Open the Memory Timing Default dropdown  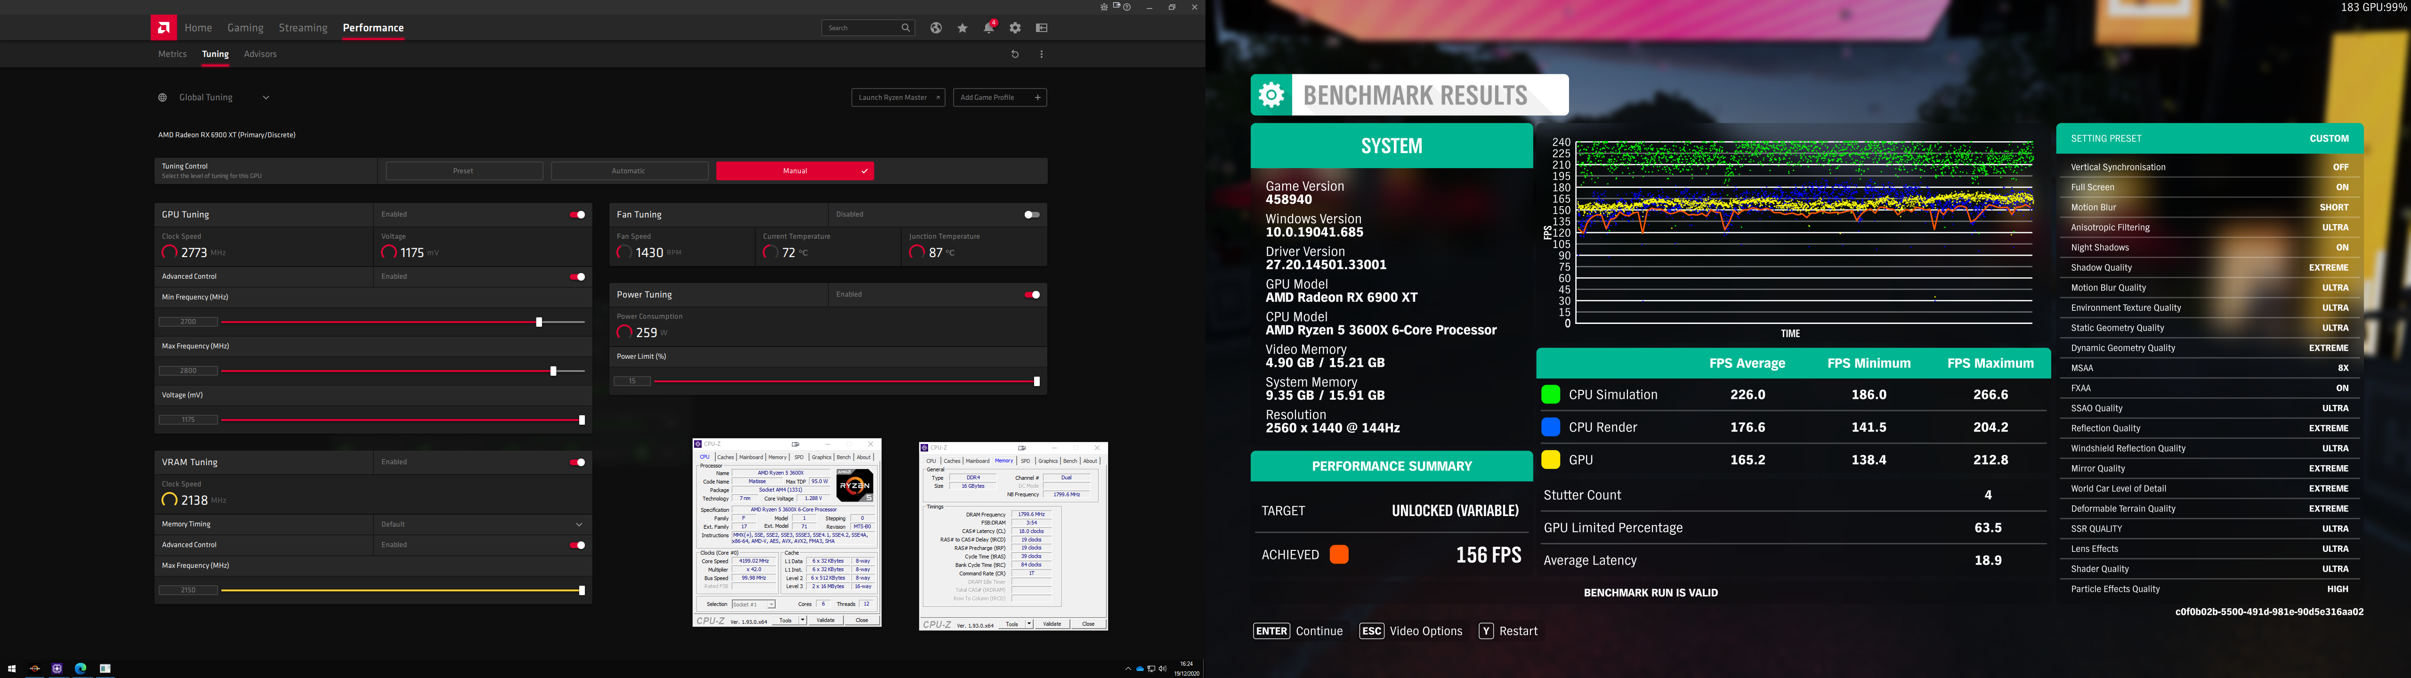point(481,525)
